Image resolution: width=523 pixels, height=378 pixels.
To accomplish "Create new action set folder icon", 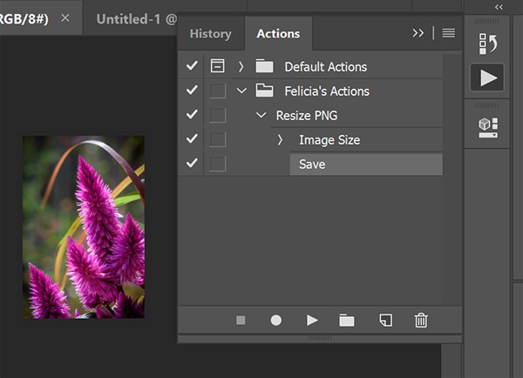I will tap(347, 321).
